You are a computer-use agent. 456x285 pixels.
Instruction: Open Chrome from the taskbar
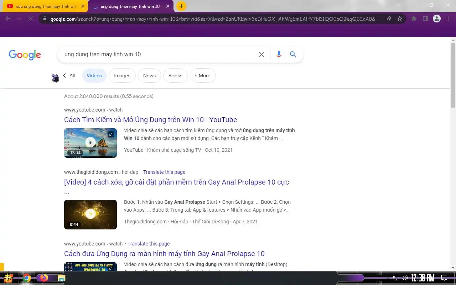[x=27, y=278]
